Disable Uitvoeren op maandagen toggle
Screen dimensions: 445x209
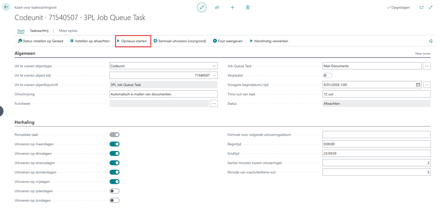click(x=114, y=144)
